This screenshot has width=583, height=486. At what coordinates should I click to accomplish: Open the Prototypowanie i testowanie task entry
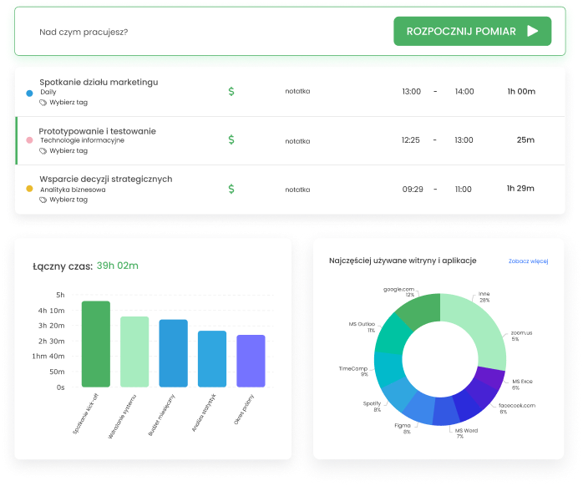97,131
